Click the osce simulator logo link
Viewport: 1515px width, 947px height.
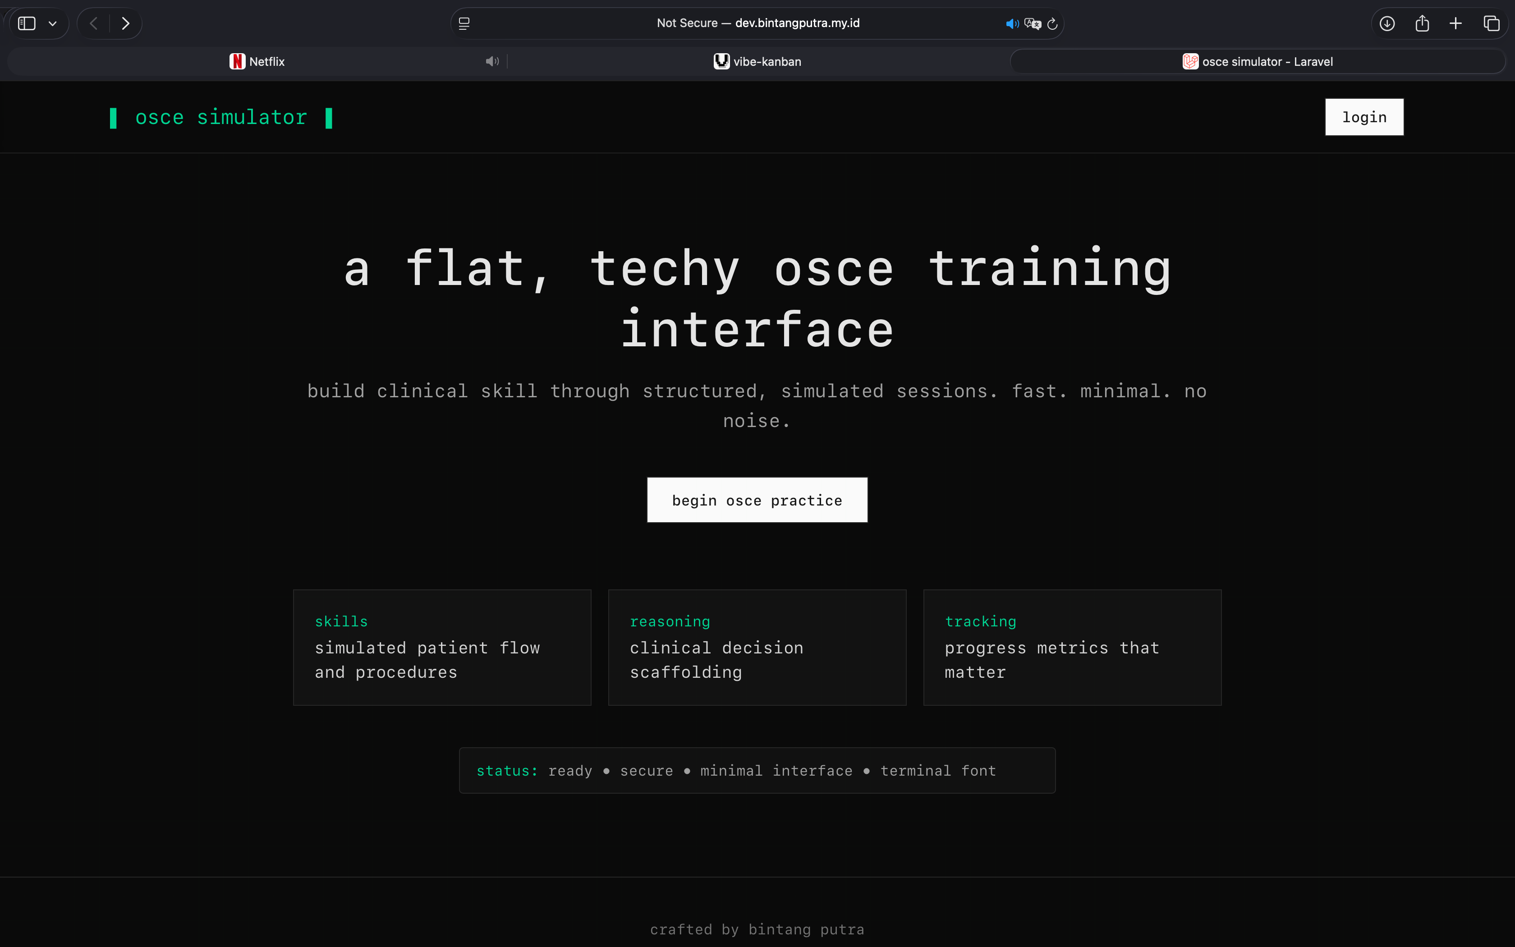[x=221, y=117]
